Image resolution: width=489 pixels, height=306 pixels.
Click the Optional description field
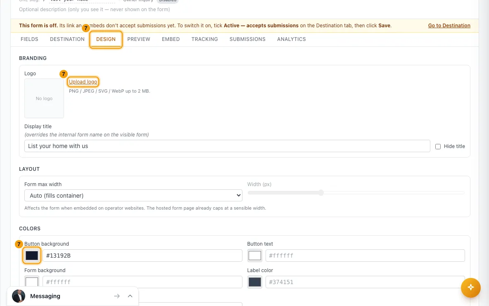pyautogui.click(x=95, y=10)
